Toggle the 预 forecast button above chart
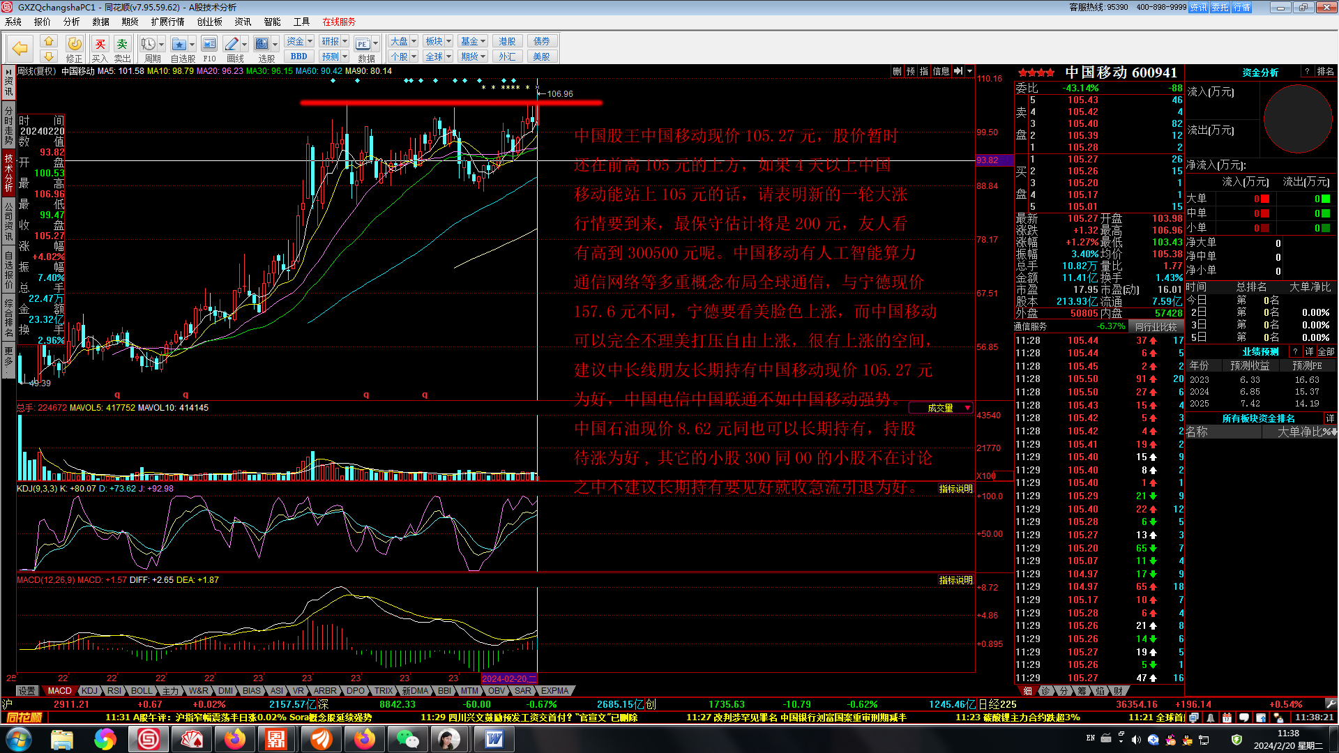 (x=910, y=71)
